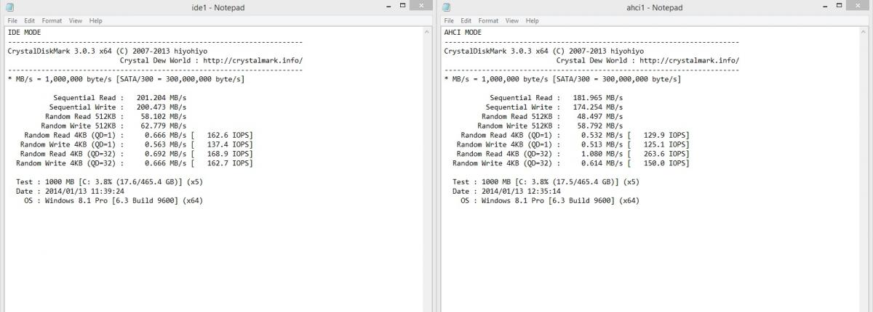Image resolution: width=873 pixels, height=312 pixels.
Task: Click 150.0 IOPS value in ahci1
Action: 666,163
